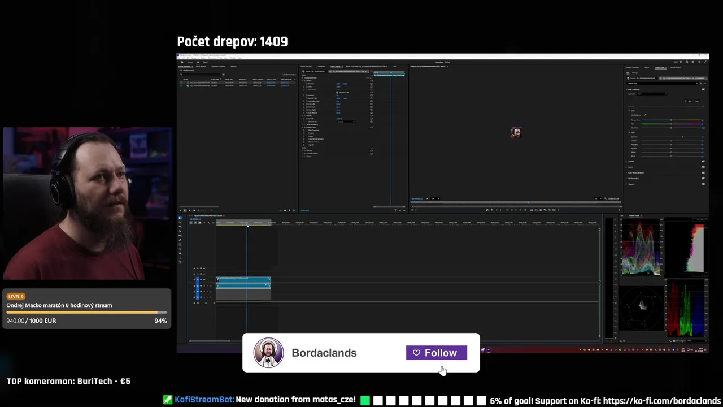Toggle HSL Secondary switch
This screenshot has height=407, width=723.
pos(703,179)
